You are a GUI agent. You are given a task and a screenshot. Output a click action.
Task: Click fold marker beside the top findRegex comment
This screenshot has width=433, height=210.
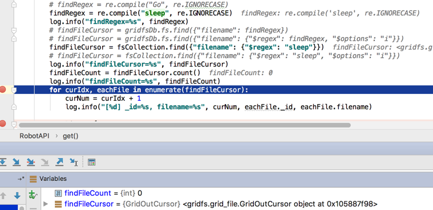click(14, 5)
